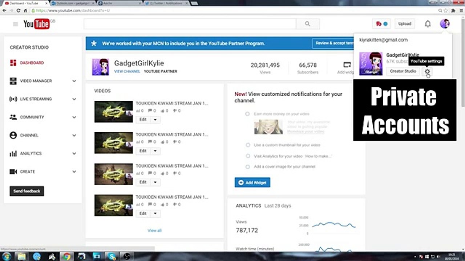Screen dimensions: 465x261
Task: Click the Channel person icon
Action: pos(13,136)
